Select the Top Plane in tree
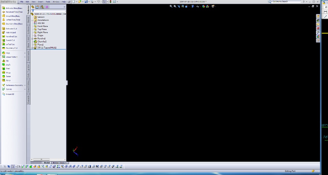The height and width of the screenshot is (175, 328). [40, 29]
